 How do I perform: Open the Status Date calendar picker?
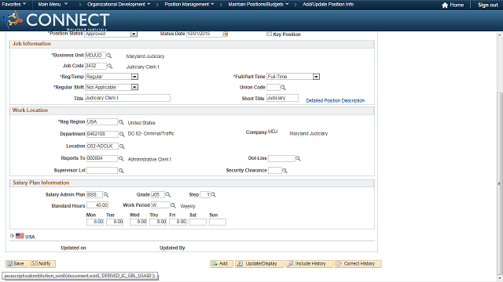click(226, 34)
